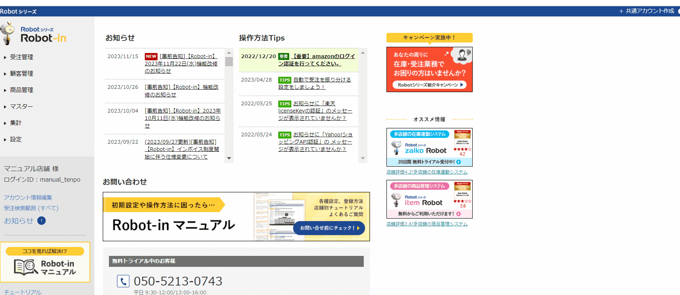680x295 pixels.
Task: Open the 10月11日(水)機能改修 notice
Action: pyautogui.click(x=183, y=118)
